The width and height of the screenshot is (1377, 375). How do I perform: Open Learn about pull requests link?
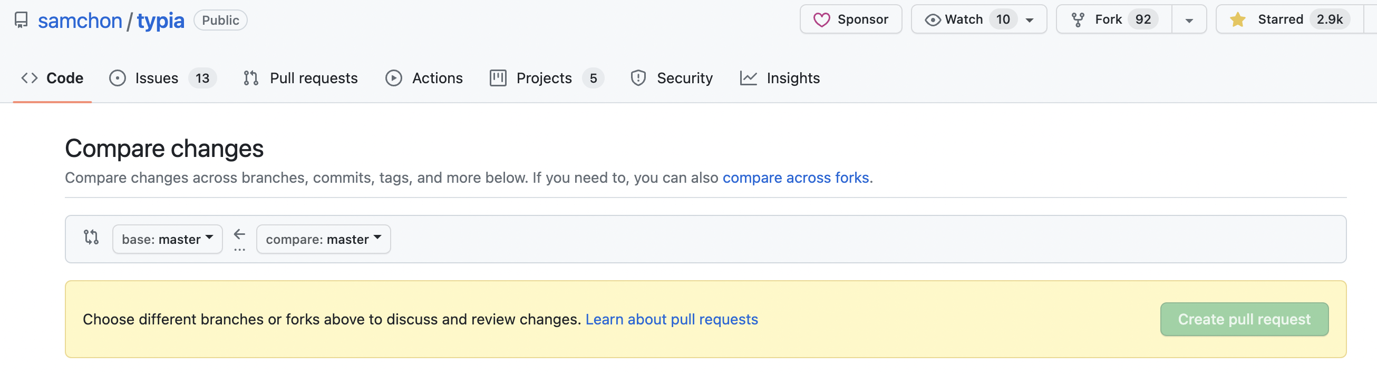click(x=672, y=320)
